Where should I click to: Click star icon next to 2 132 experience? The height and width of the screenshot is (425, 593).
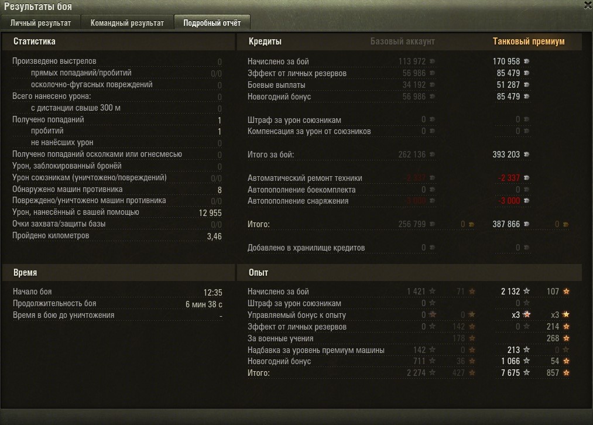point(526,291)
